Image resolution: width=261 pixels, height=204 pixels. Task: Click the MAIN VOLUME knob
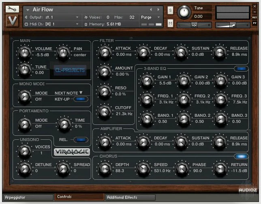pyautogui.click(x=25, y=53)
